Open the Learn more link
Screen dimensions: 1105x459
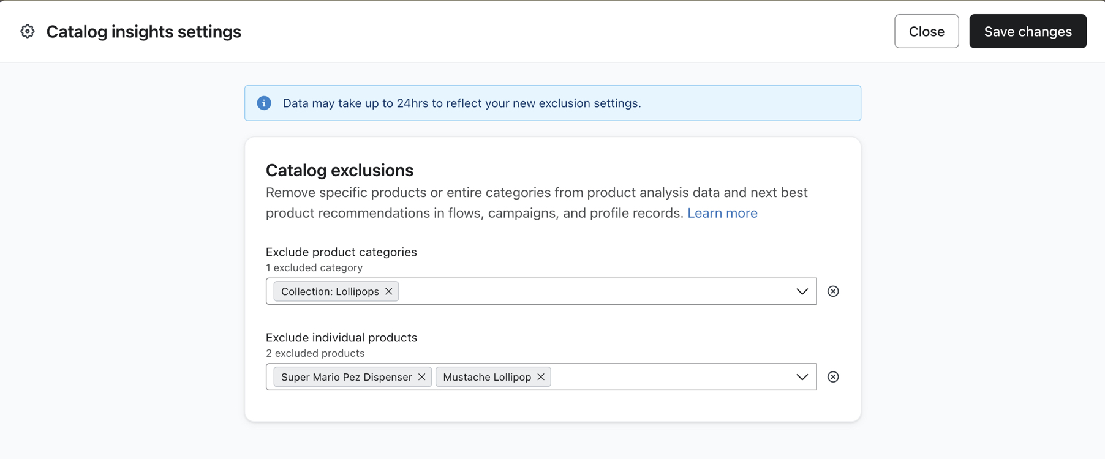(x=722, y=213)
